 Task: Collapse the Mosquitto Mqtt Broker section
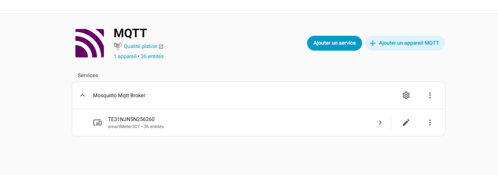(83, 95)
